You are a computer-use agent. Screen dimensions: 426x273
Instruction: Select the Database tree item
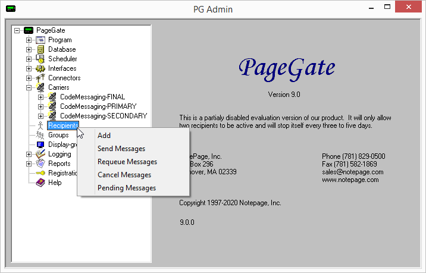click(x=62, y=49)
